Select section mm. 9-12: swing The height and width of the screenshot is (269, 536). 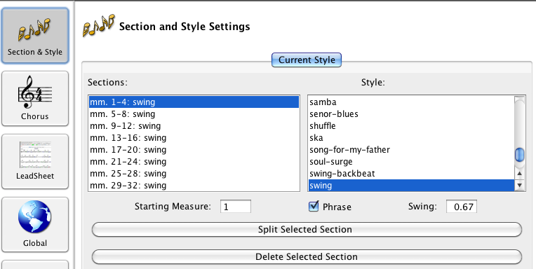coord(194,126)
